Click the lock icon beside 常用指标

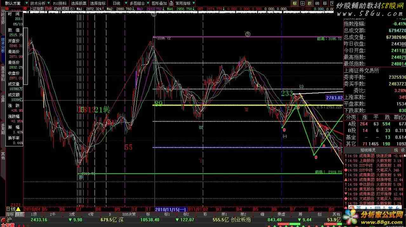pyautogui.click(x=172, y=3)
